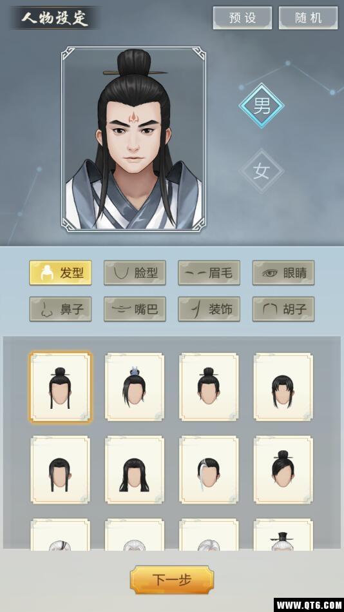
Task: Pick the short bun hairstyle in first row
Action: click(x=209, y=387)
